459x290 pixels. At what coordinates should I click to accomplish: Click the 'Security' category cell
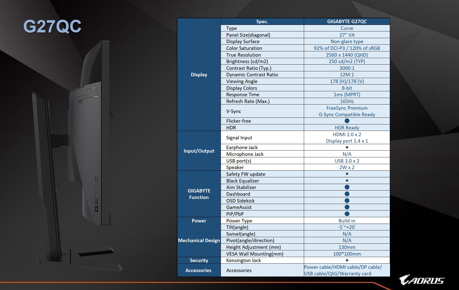199,260
